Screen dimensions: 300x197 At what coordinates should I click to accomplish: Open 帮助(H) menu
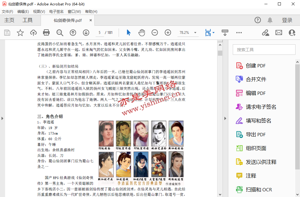[91, 12]
